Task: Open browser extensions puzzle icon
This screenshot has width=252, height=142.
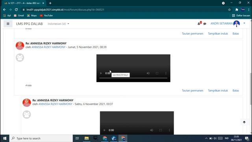Action: (x=237, y=9)
